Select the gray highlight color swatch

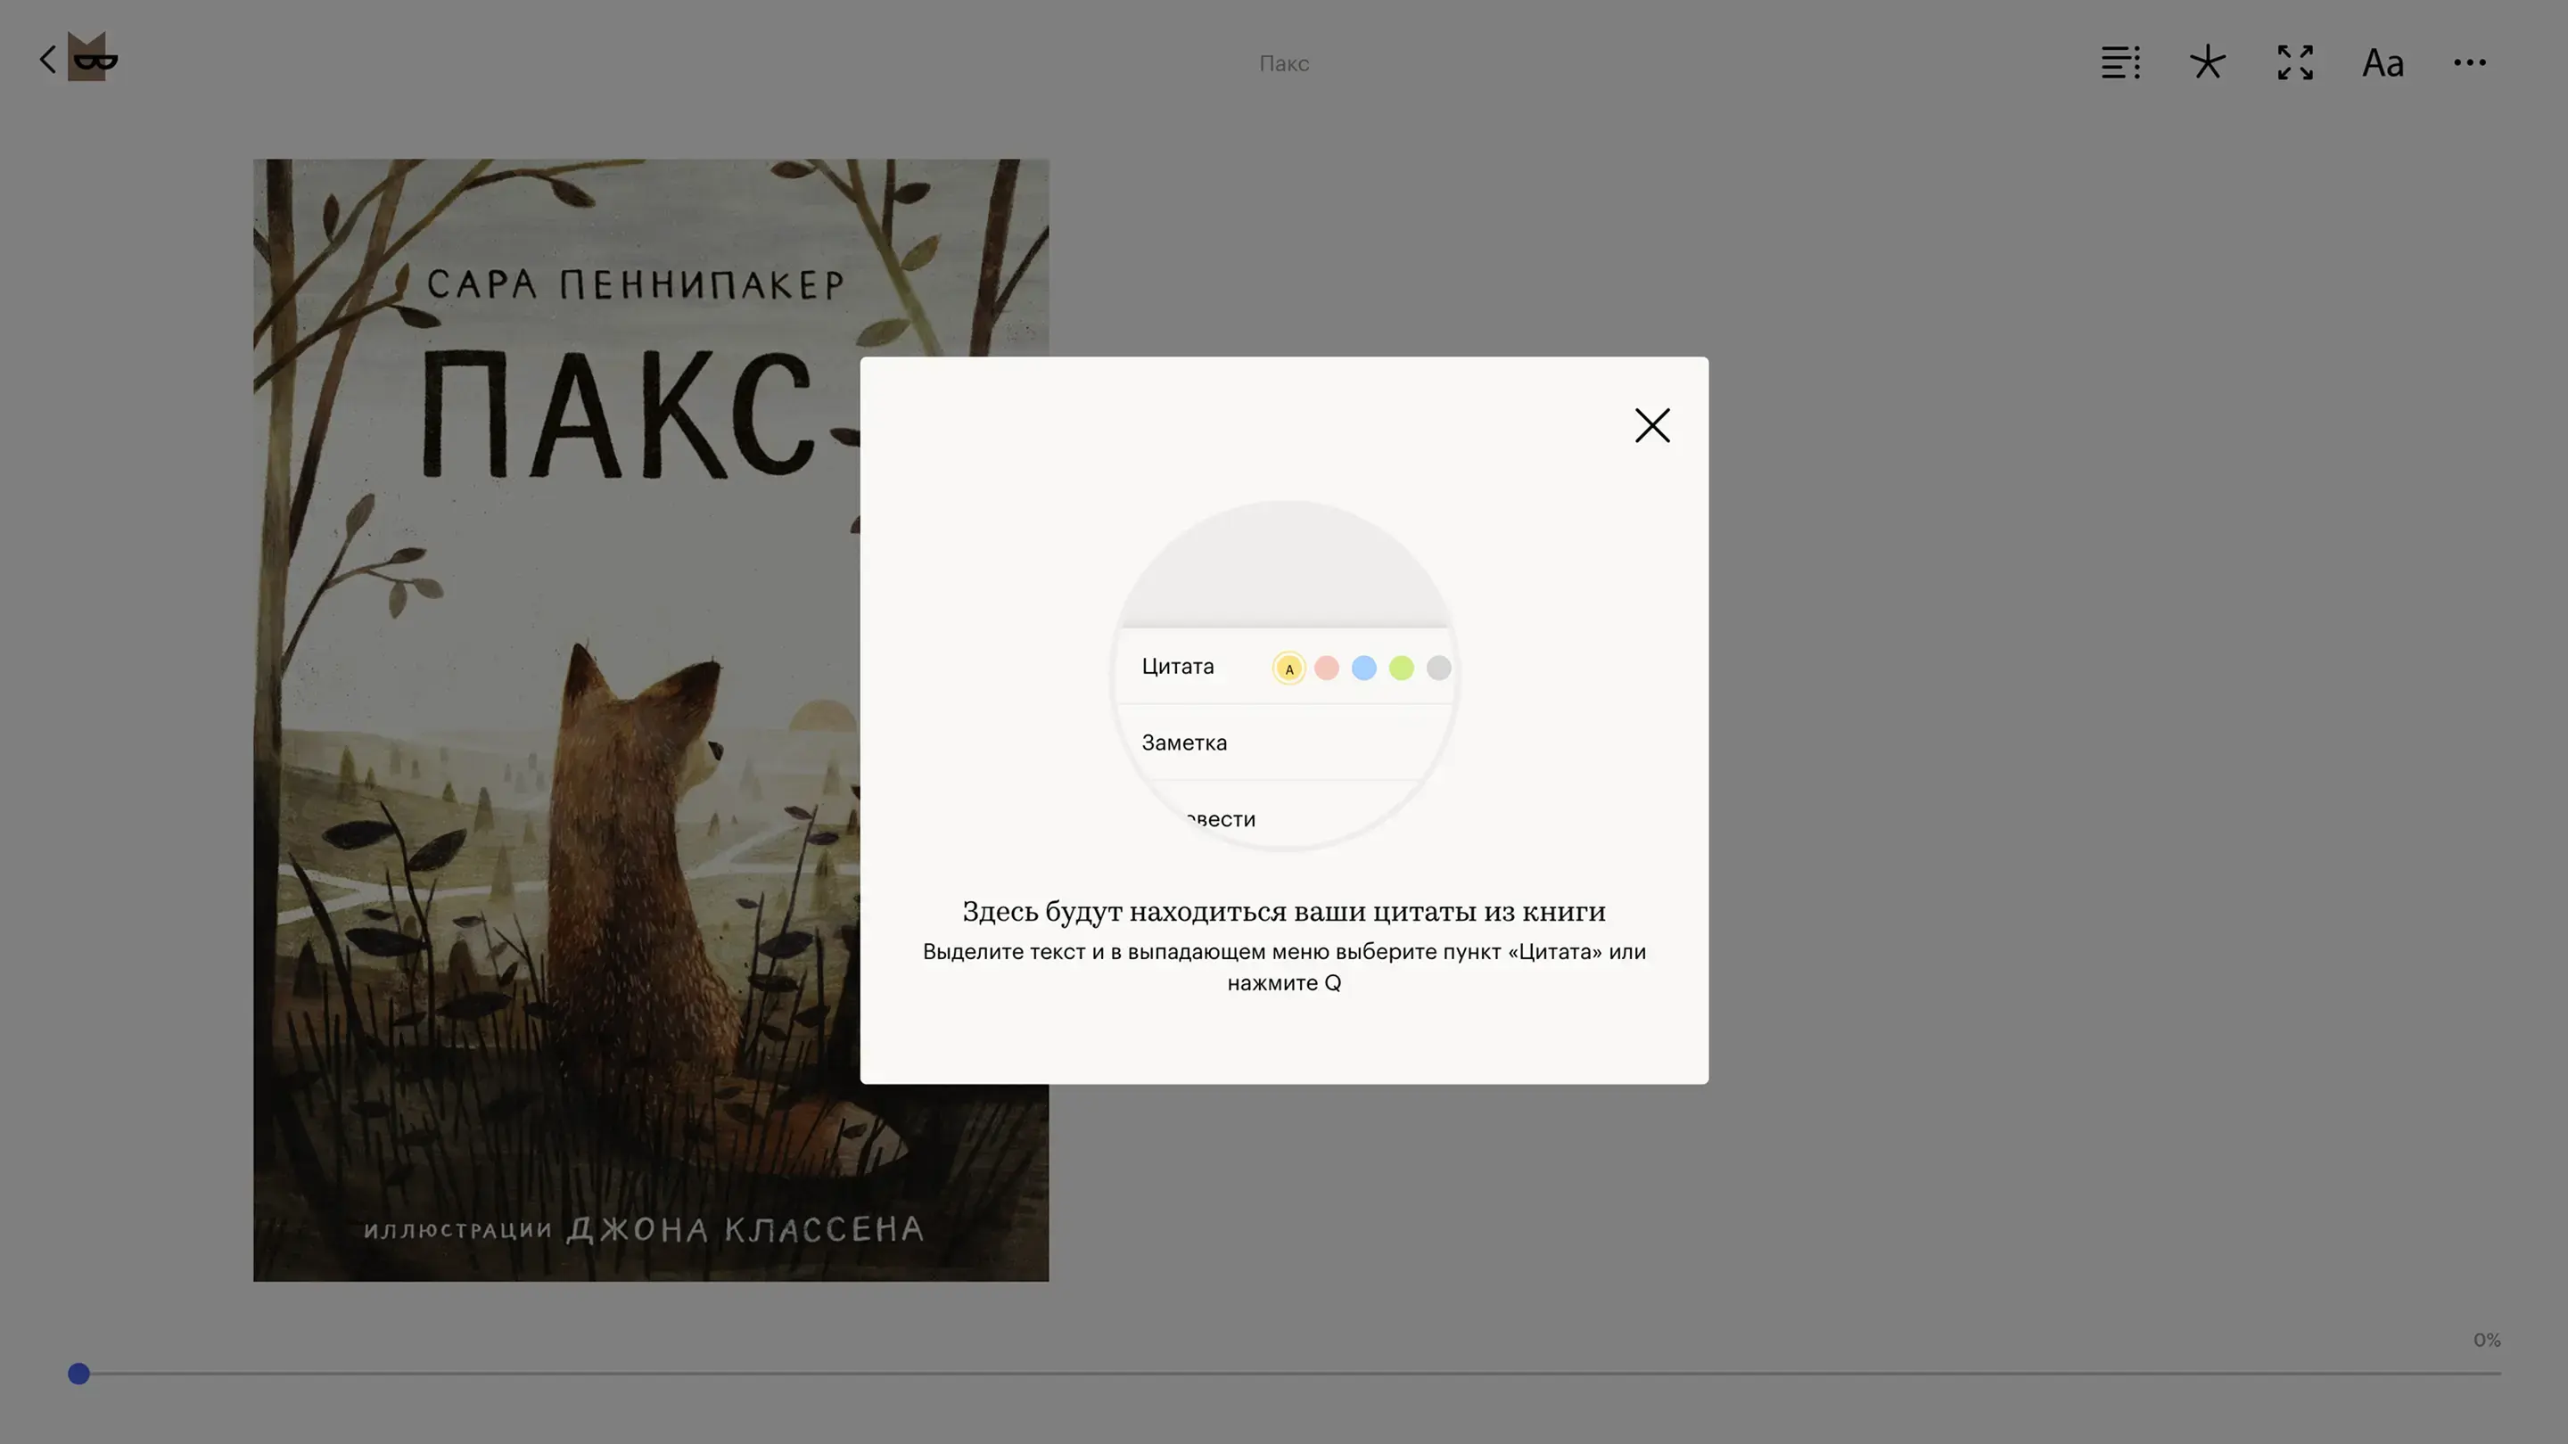click(x=1437, y=669)
